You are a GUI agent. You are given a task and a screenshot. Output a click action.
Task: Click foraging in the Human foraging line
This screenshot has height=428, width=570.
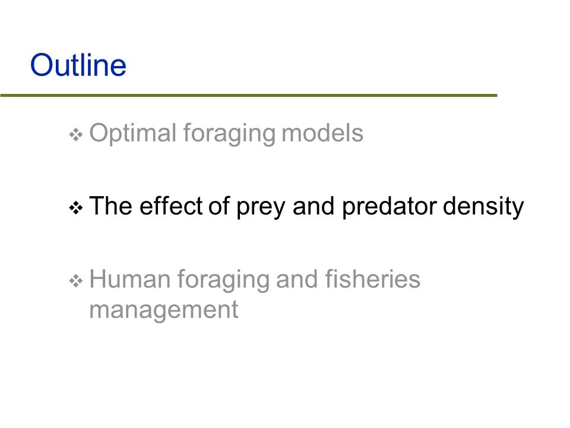pyautogui.click(x=223, y=280)
